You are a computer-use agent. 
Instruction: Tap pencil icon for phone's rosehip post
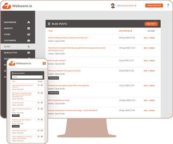click(x=38, y=103)
